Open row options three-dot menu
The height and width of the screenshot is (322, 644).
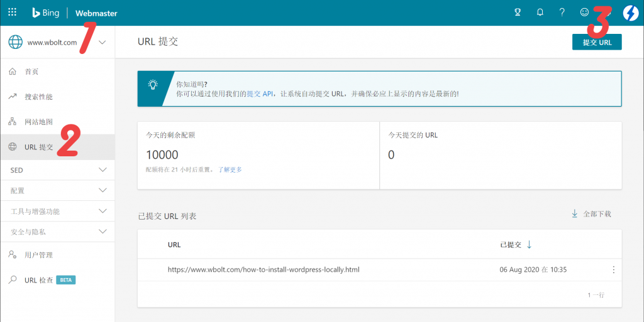pos(613,270)
